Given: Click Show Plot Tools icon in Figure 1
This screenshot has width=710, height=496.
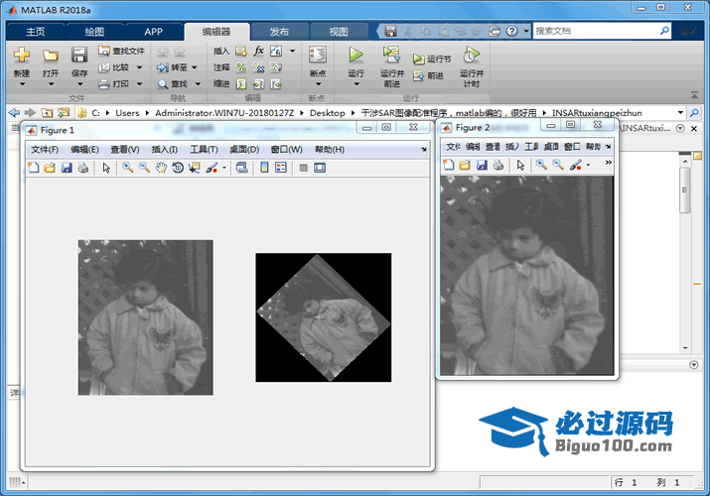Looking at the screenshot, I should click(x=320, y=168).
